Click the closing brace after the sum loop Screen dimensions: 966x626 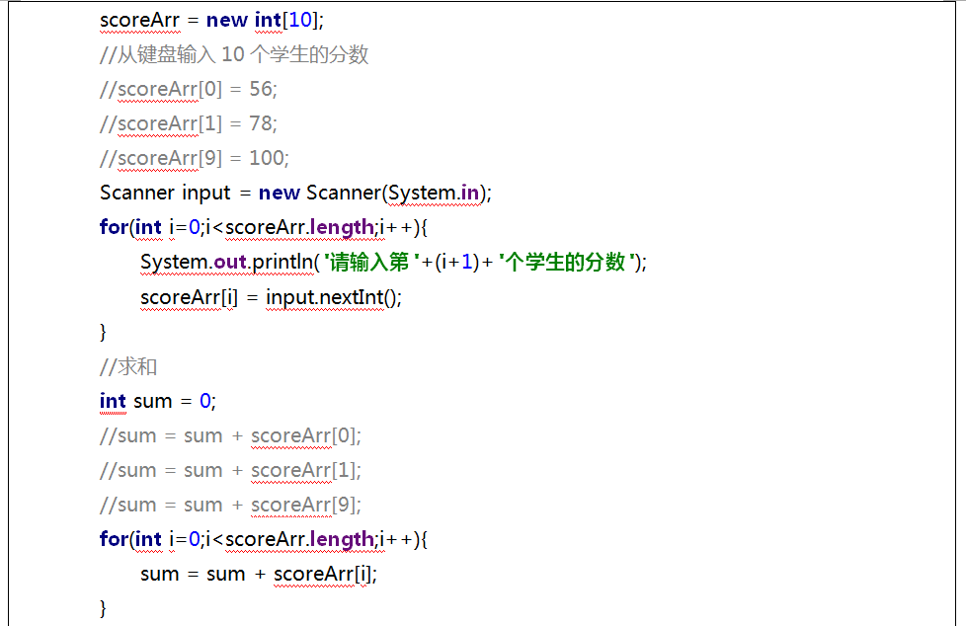[103, 609]
